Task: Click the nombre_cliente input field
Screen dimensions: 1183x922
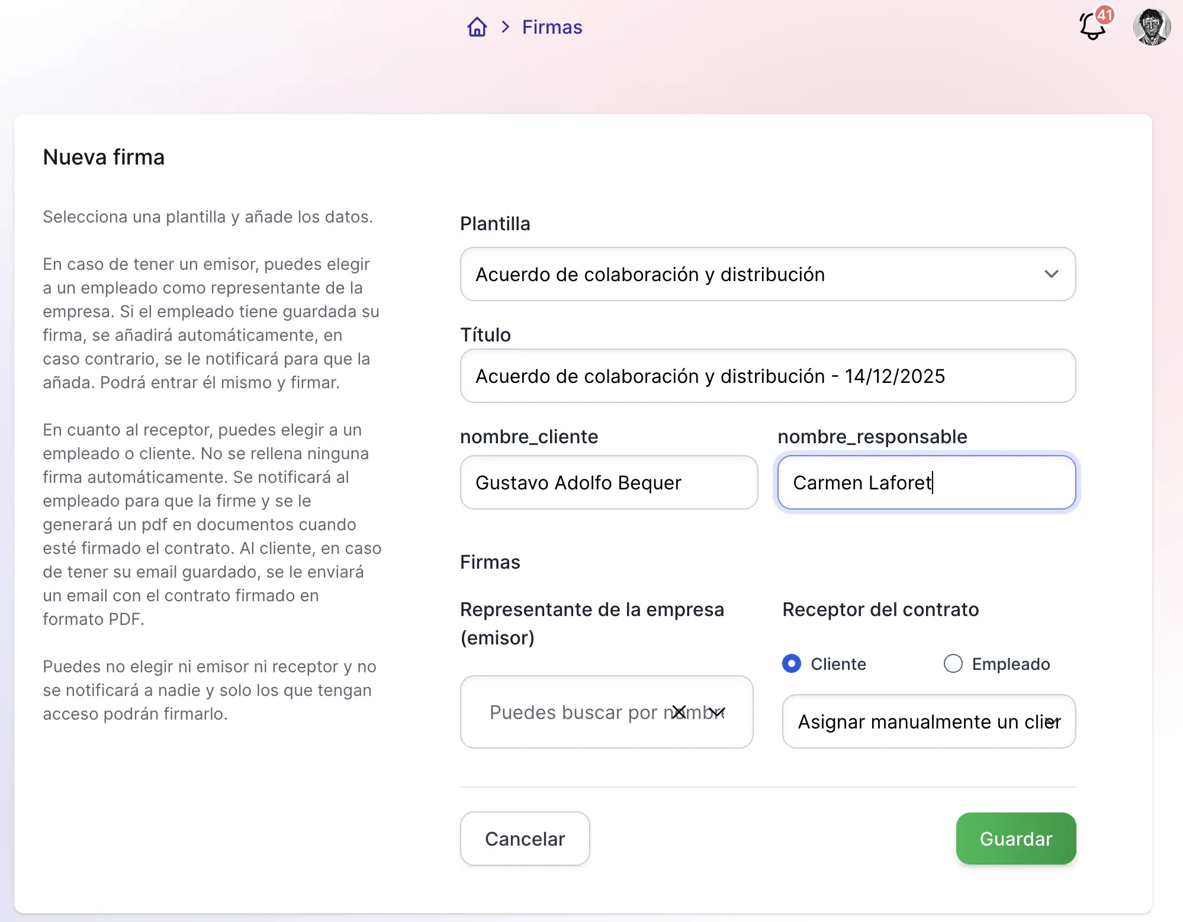Action: click(x=609, y=482)
